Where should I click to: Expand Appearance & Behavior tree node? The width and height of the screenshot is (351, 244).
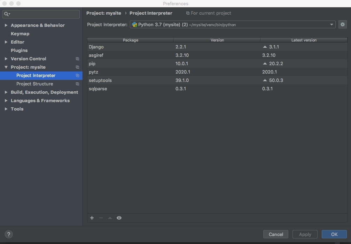pos(6,25)
